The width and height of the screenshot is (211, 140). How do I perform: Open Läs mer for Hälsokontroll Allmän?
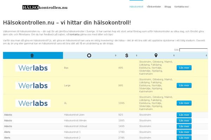(184, 120)
